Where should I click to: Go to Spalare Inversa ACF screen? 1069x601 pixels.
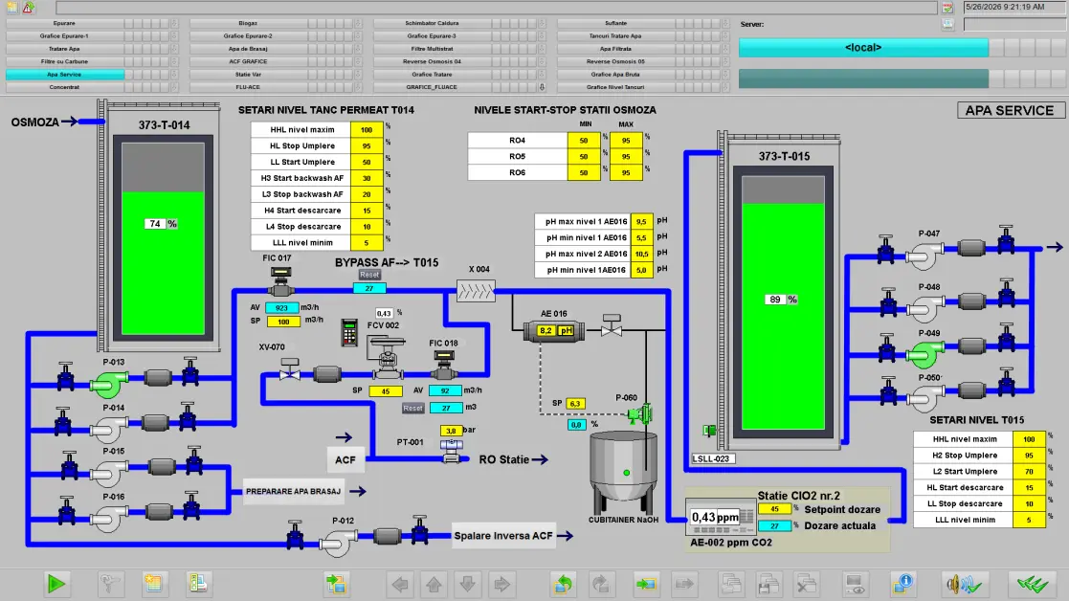click(503, 536)
